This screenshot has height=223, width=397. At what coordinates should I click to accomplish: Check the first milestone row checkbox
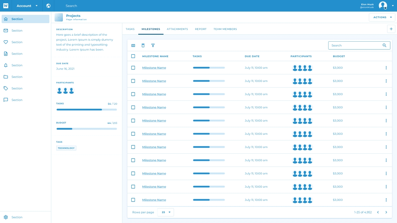(133, 68)
